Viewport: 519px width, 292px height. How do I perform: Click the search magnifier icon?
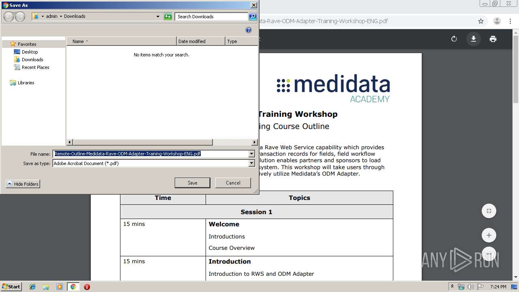[252, 17]
